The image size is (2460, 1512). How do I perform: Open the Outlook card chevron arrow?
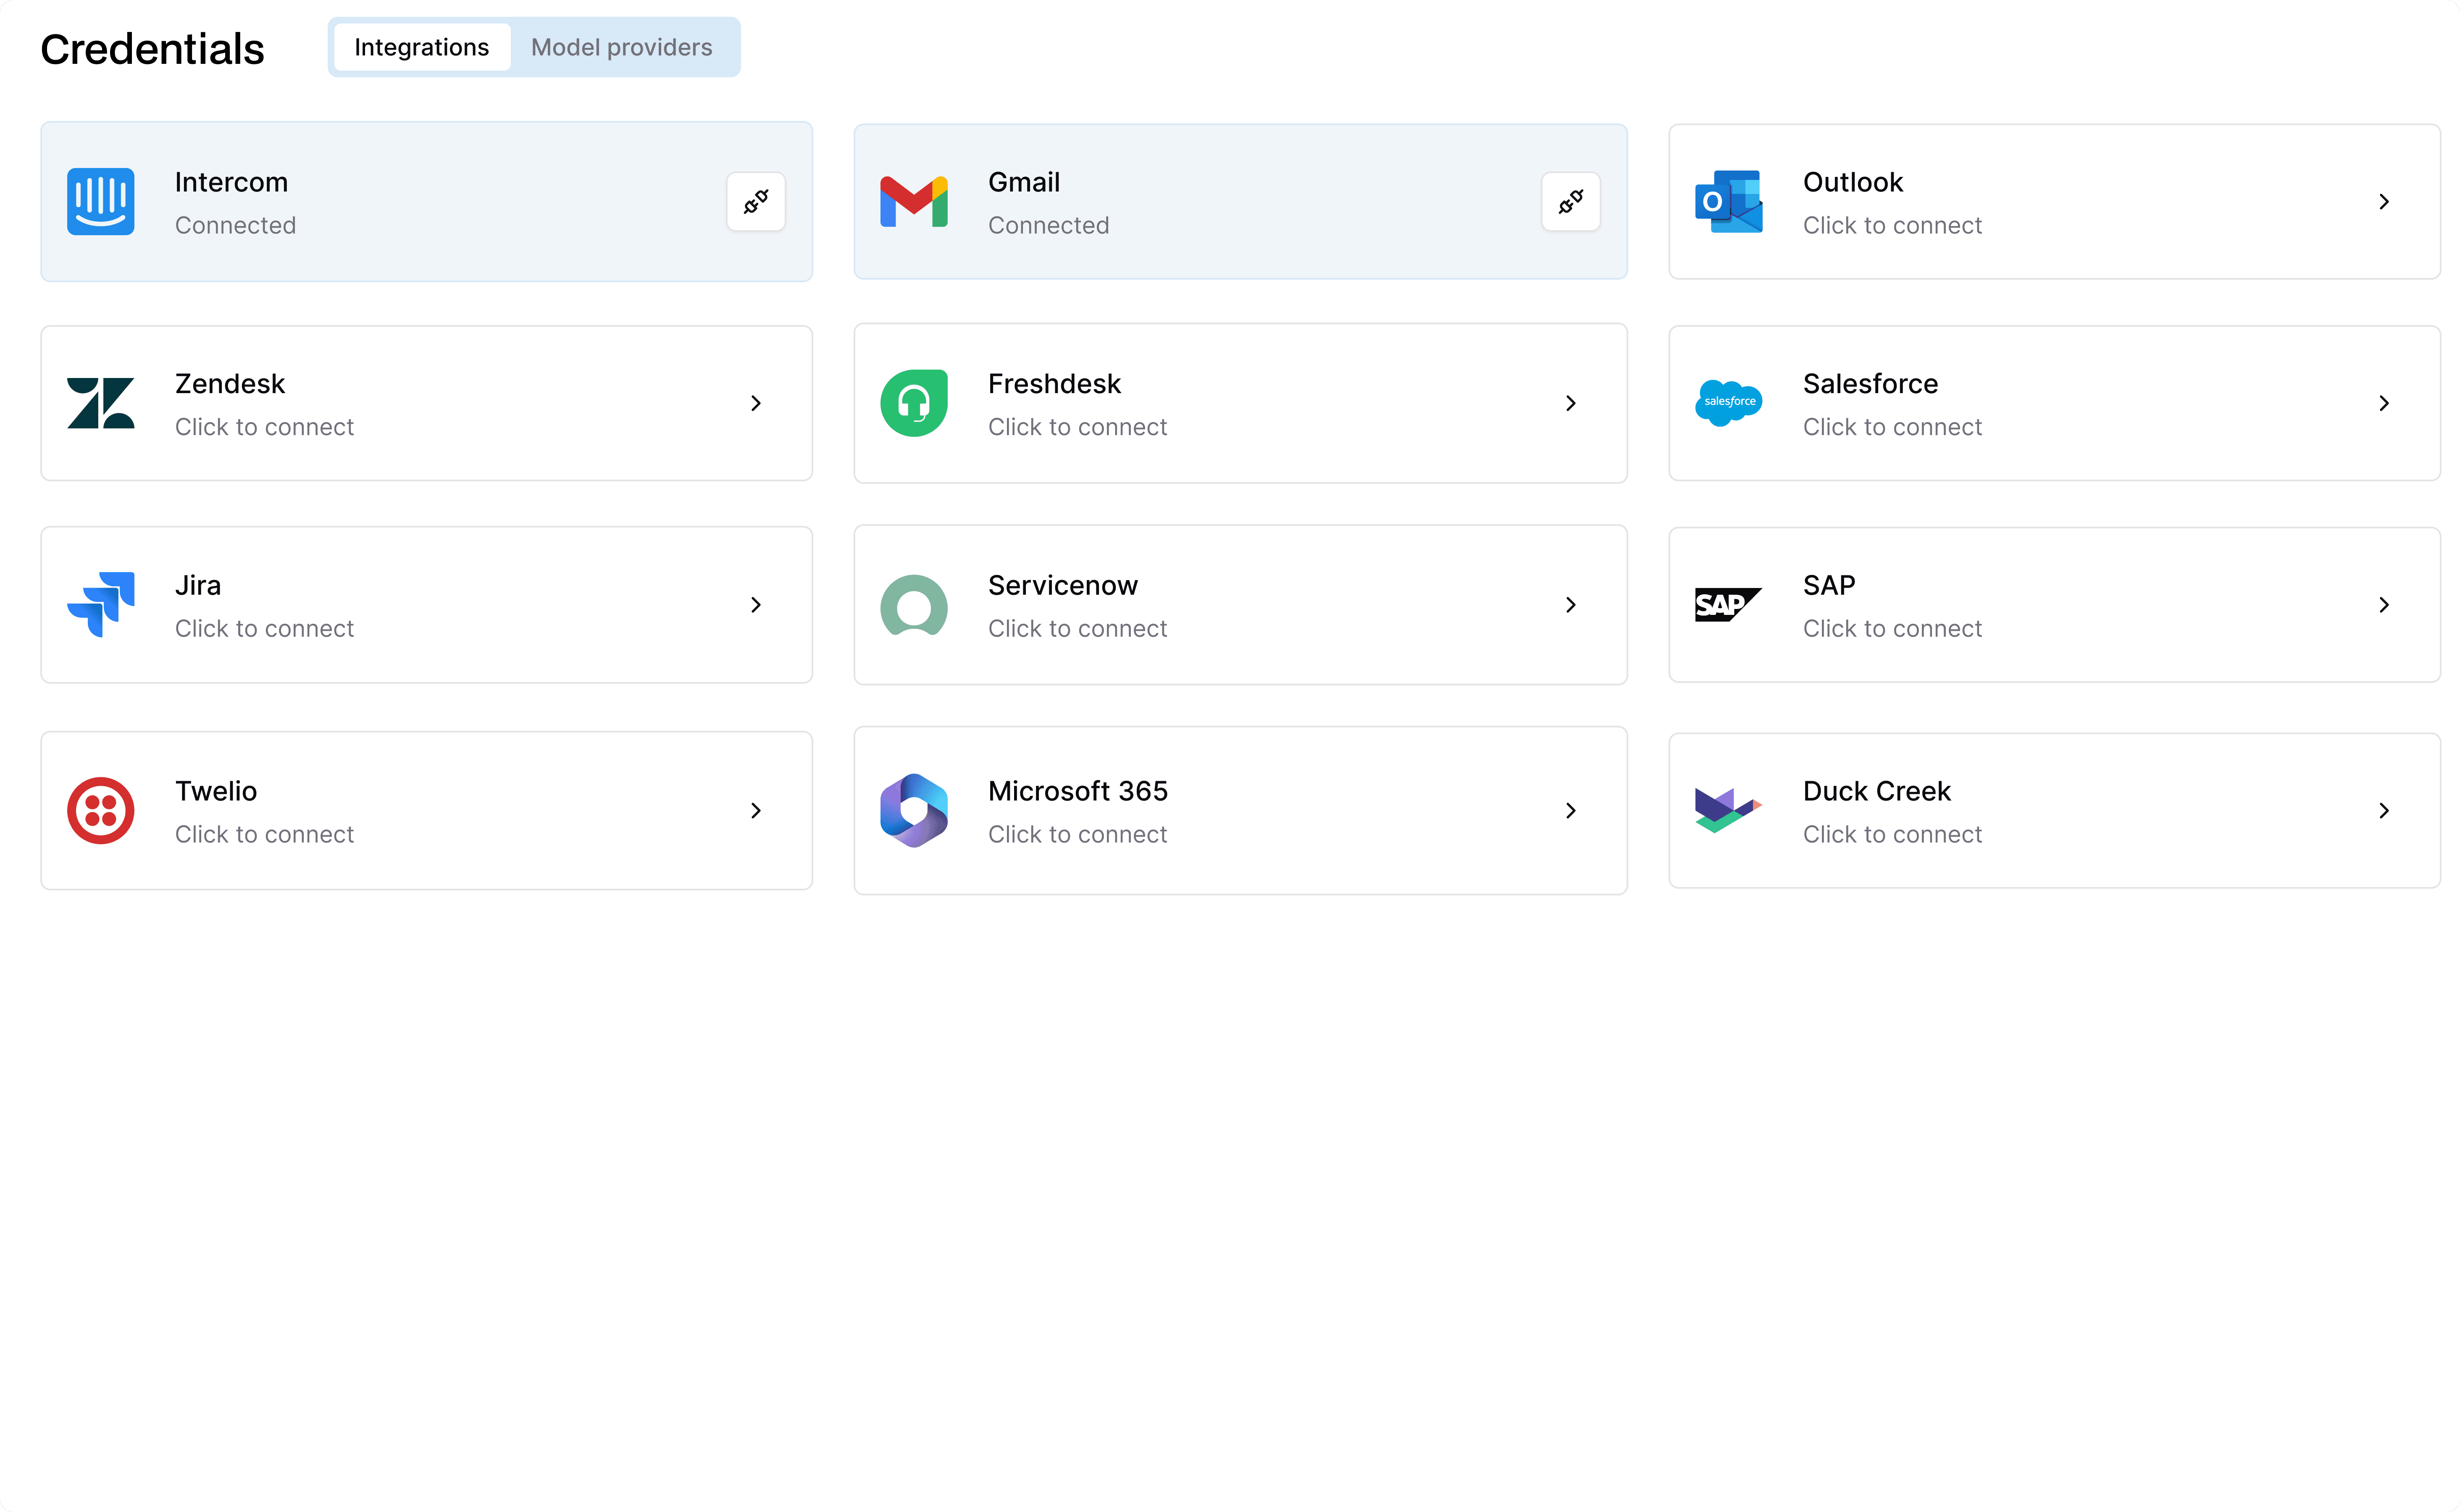(x=2383, y=202)
